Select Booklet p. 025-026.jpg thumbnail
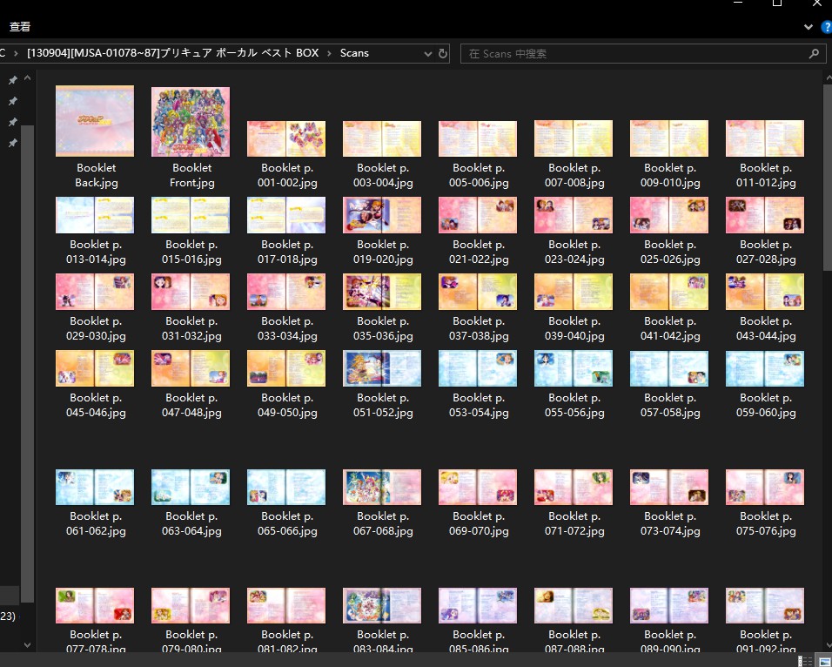Viewport: 832px width, 667px height. pyautogui.click(x=669, y=215)
